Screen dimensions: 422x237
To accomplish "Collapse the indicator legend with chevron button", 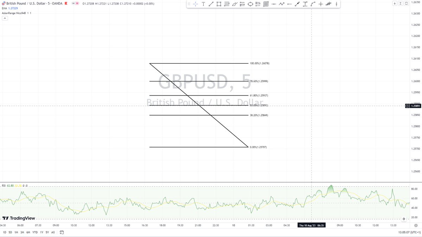I will coord(5,18).
